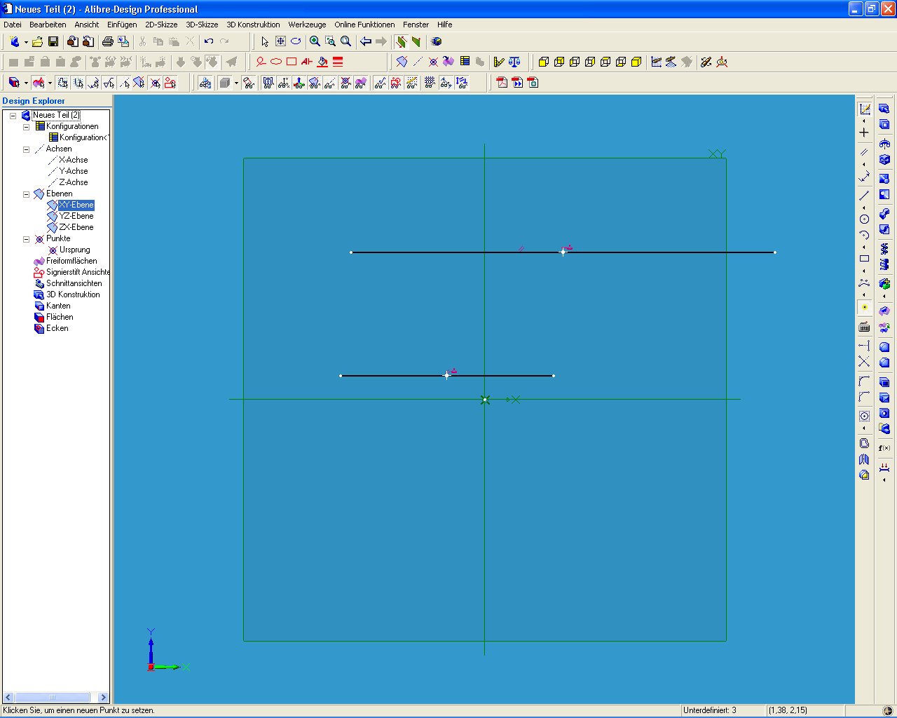The image size is (897, 718).
Task: Click the red rectangle annotation icon
Action: 292,62
